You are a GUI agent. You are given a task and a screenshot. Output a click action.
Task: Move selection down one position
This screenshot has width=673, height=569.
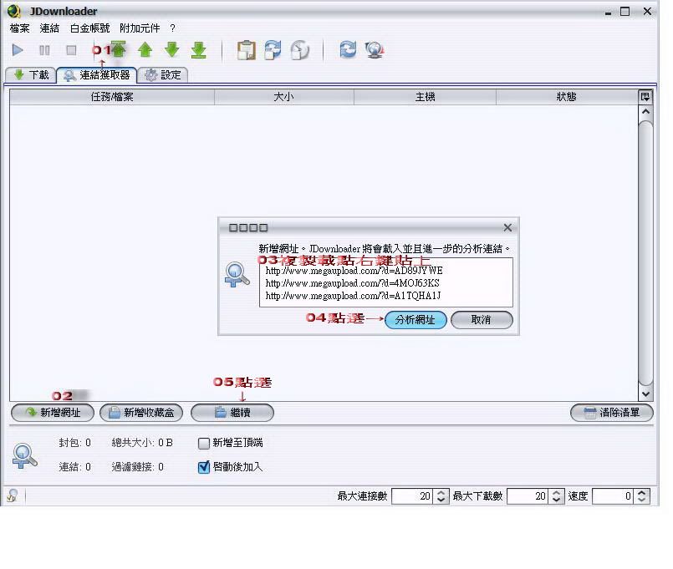(172, 50)
